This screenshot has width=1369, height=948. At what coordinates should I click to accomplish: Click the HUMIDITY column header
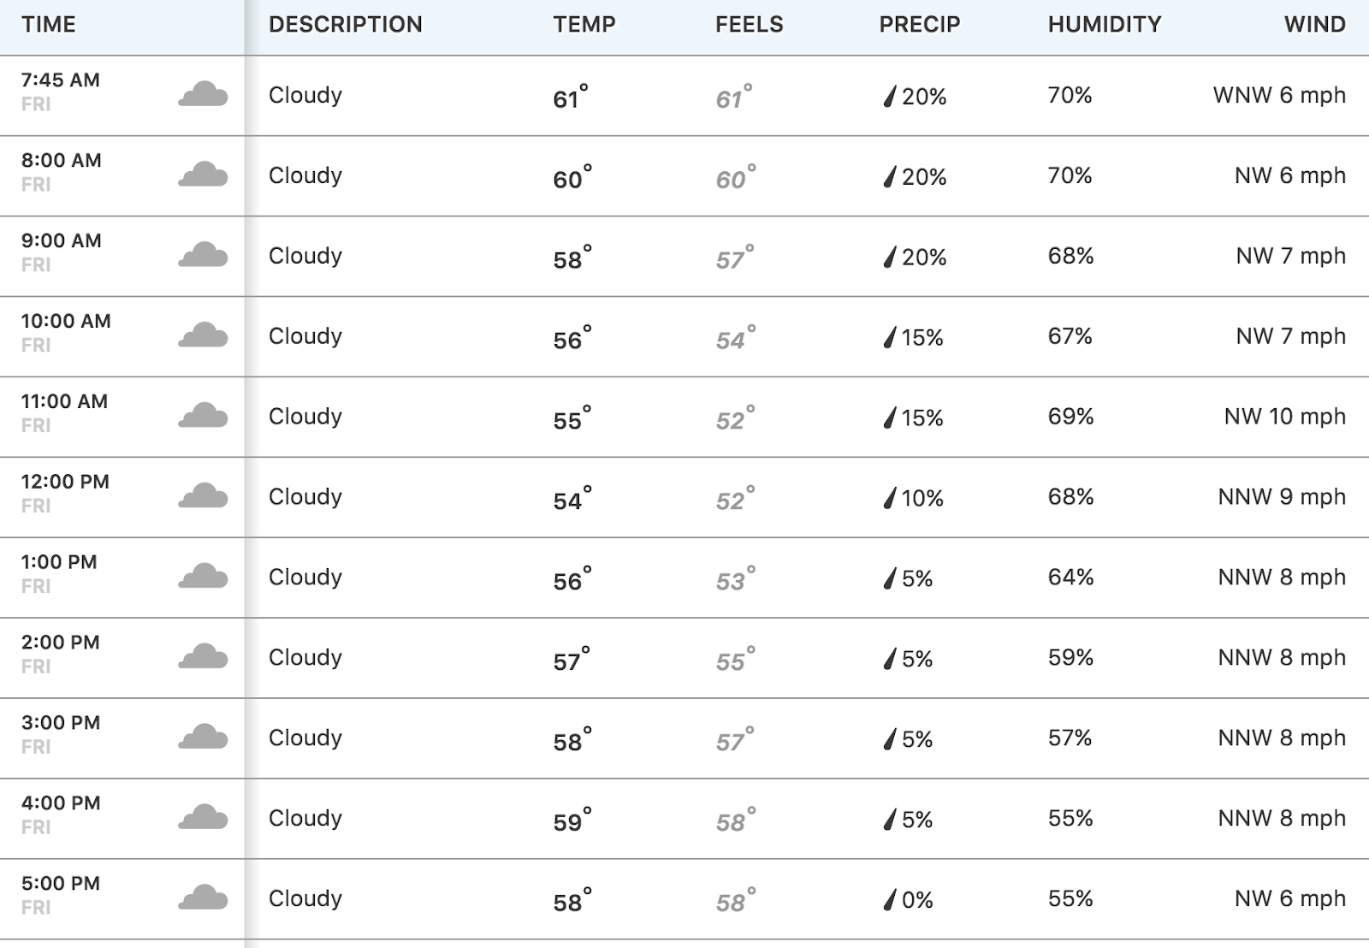point(1105,24)
